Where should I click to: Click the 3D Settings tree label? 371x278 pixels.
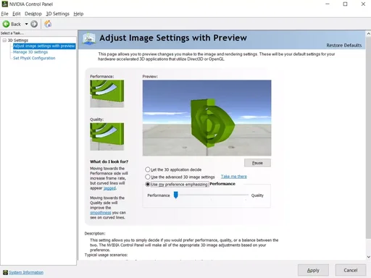[x=18, y=41]
